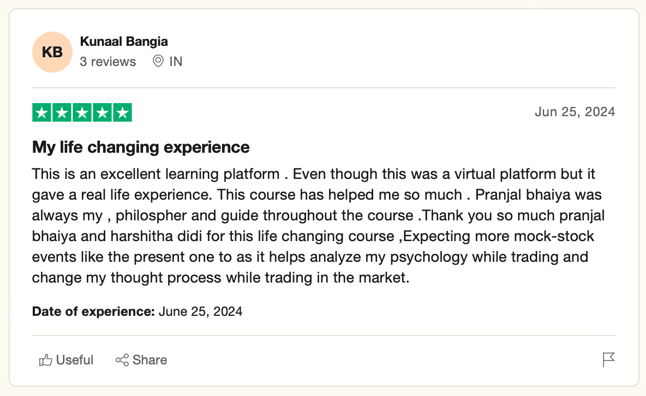The width and height of the screenshot is (646, 396).
Task: Click the share network icon
Action: [122, 360]
